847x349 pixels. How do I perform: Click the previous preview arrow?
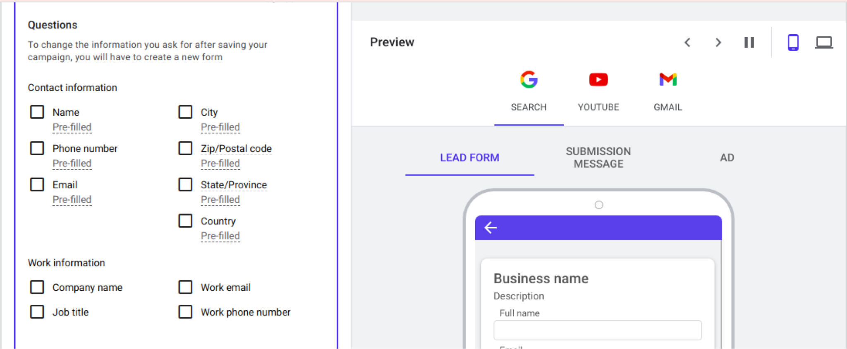pyautogui.click(x=687, y=43)
